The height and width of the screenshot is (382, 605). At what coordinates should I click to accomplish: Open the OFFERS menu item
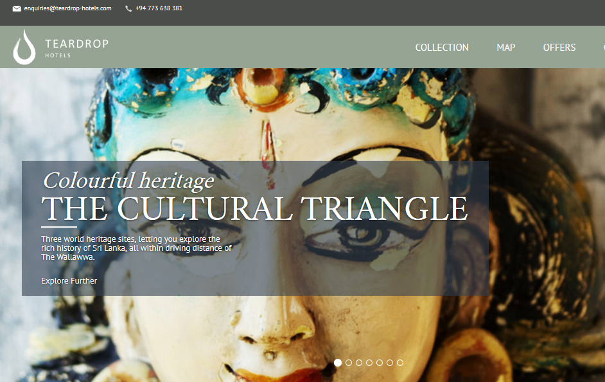pyautogui.click(x=559, y=48)
